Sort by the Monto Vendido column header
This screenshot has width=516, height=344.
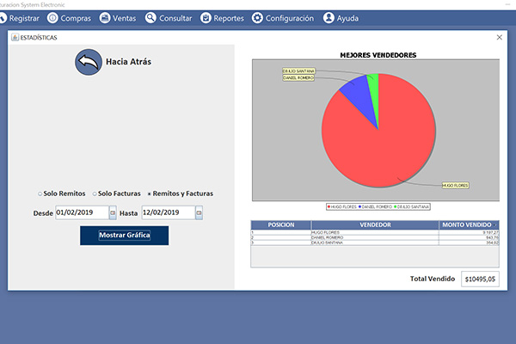[468, 224]
